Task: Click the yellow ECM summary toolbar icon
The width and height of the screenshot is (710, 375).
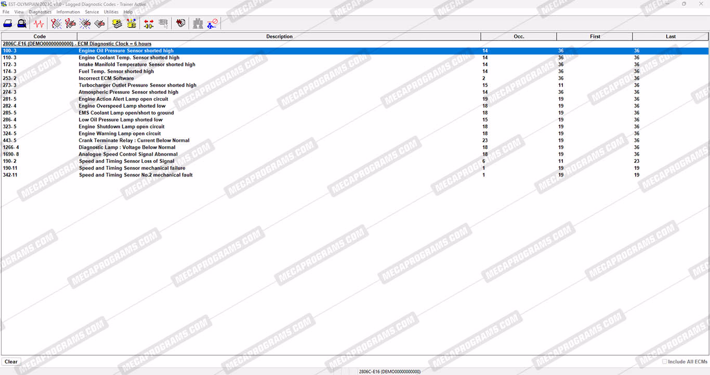Action: (x=117, y=23)
